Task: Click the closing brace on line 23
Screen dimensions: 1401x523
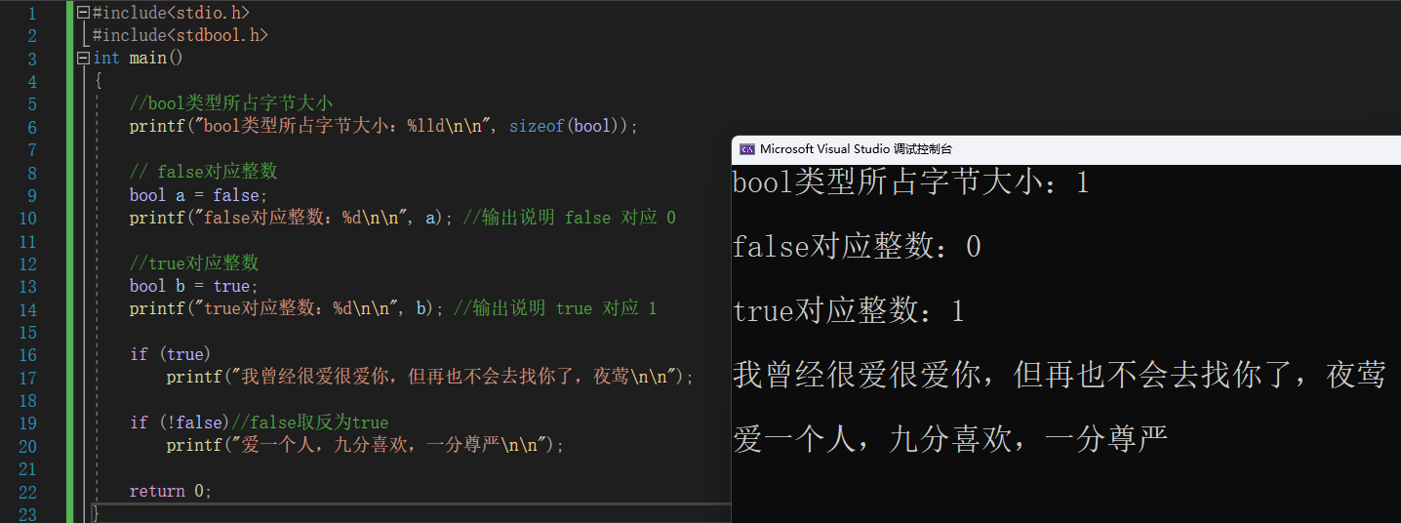Action: pos(96,513)
